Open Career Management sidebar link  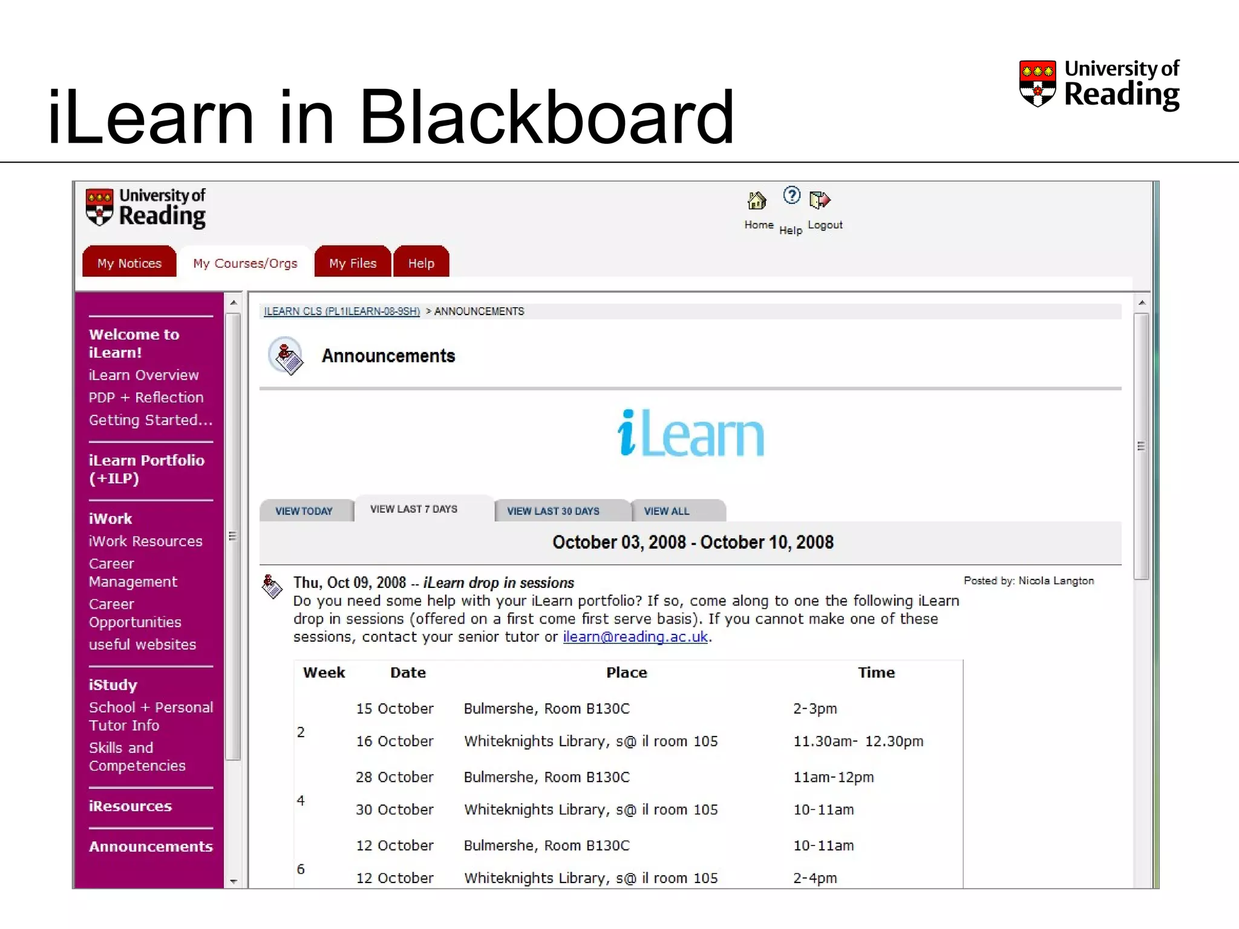[133, 573]
